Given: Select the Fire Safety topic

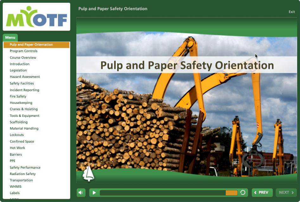Looking at the screenshot, I should (x=18, y=96).
